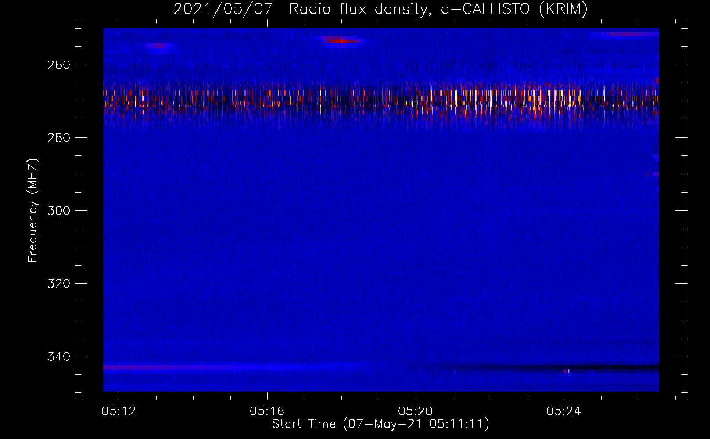Viewport: 710px width, 439px height.
Task: Click the 280 frequency tick label
Action: [59, 138]
